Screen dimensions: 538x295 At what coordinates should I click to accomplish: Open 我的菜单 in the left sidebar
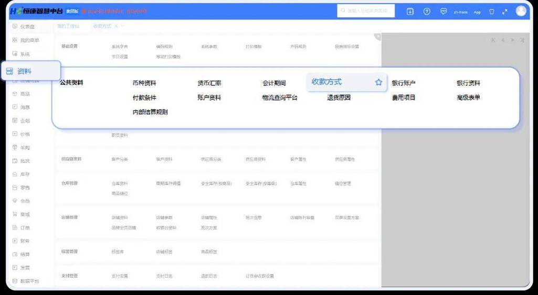26,40
